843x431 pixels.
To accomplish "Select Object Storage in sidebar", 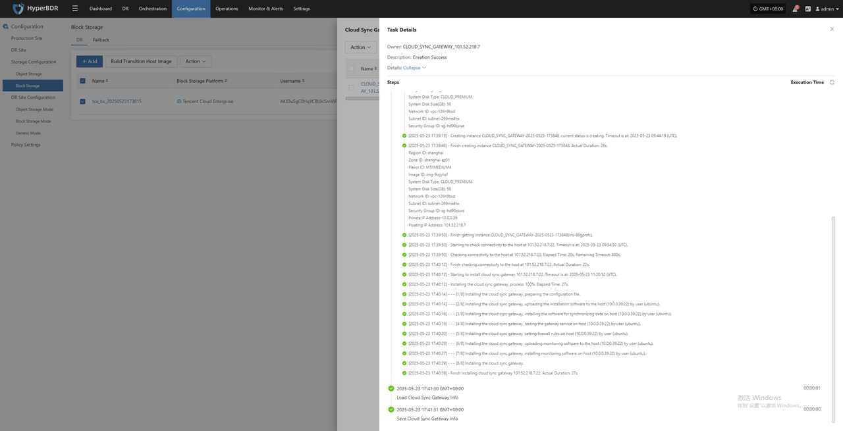I will coord(29,74).
